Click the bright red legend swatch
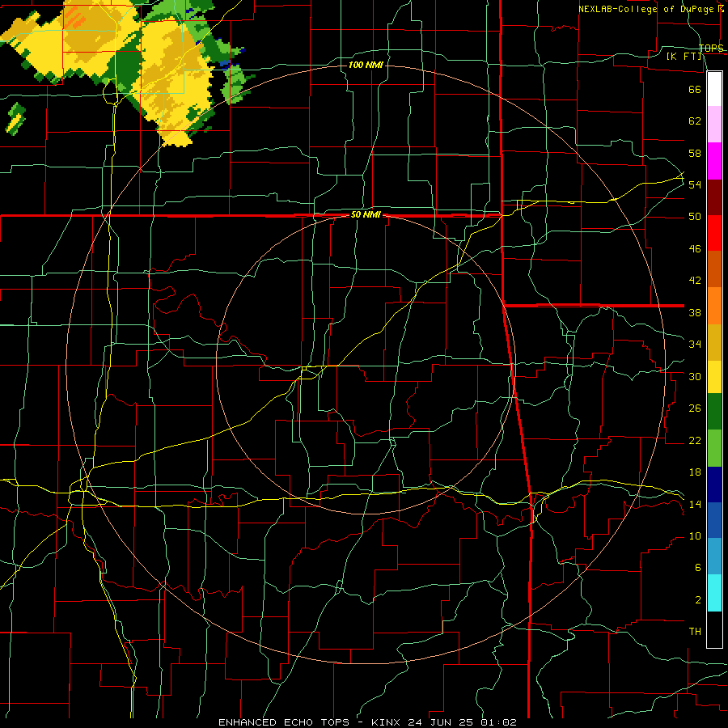The width and height of the screenshot is (728, 728). point(714,233)
